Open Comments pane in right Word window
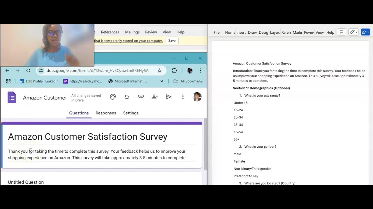The image size is (373, 209). point(342,32)
